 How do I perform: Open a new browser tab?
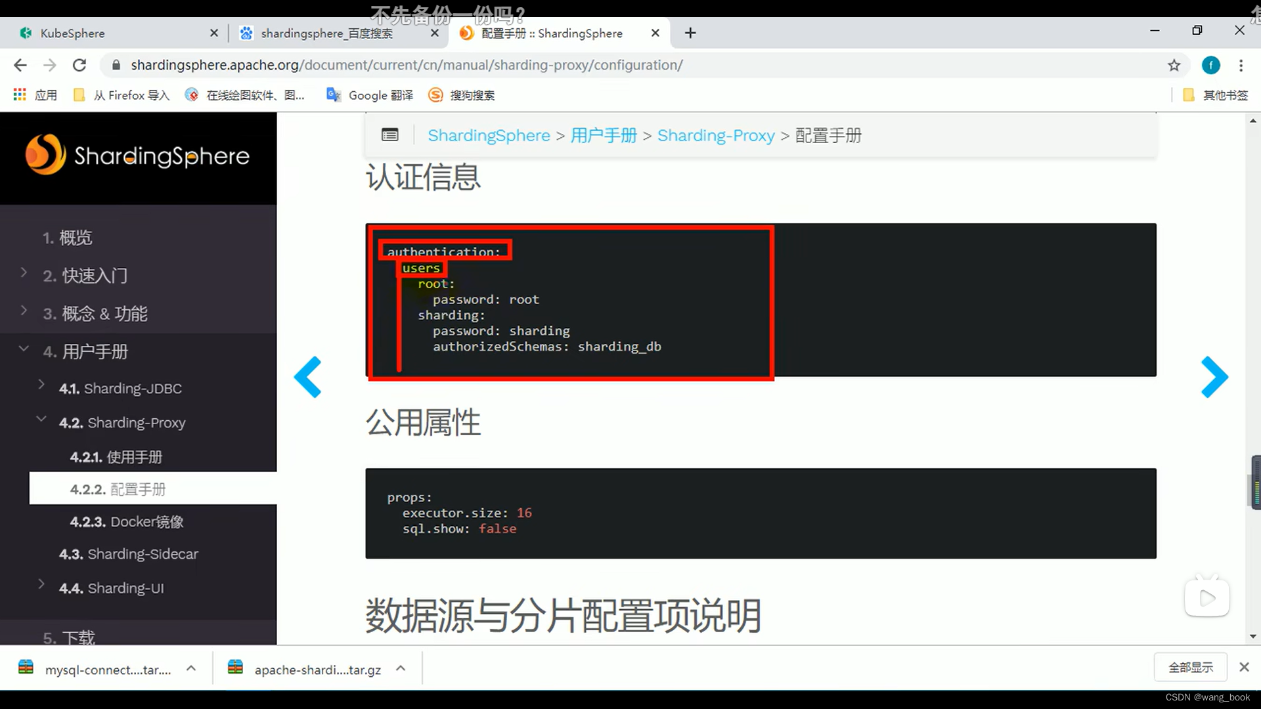pos(690,33)
